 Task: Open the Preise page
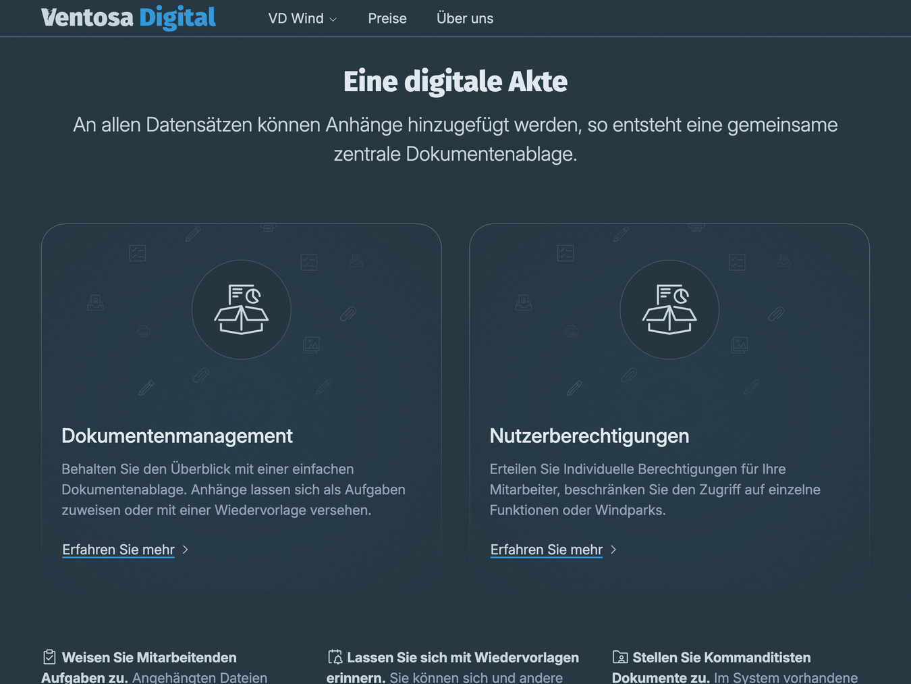(387, 18)
